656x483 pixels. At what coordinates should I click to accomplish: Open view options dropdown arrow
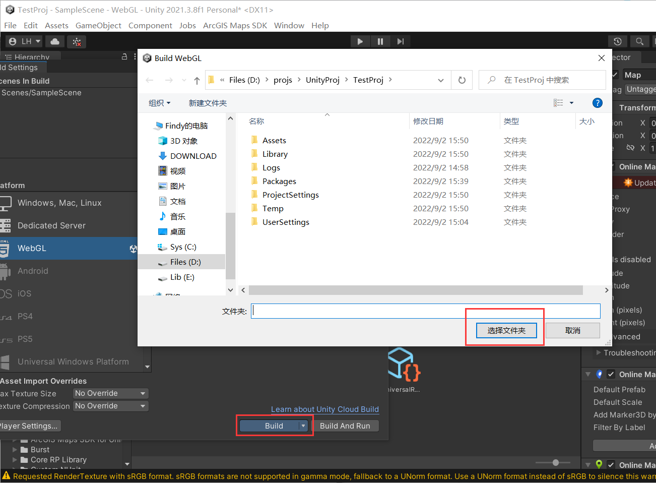(571, 103)
